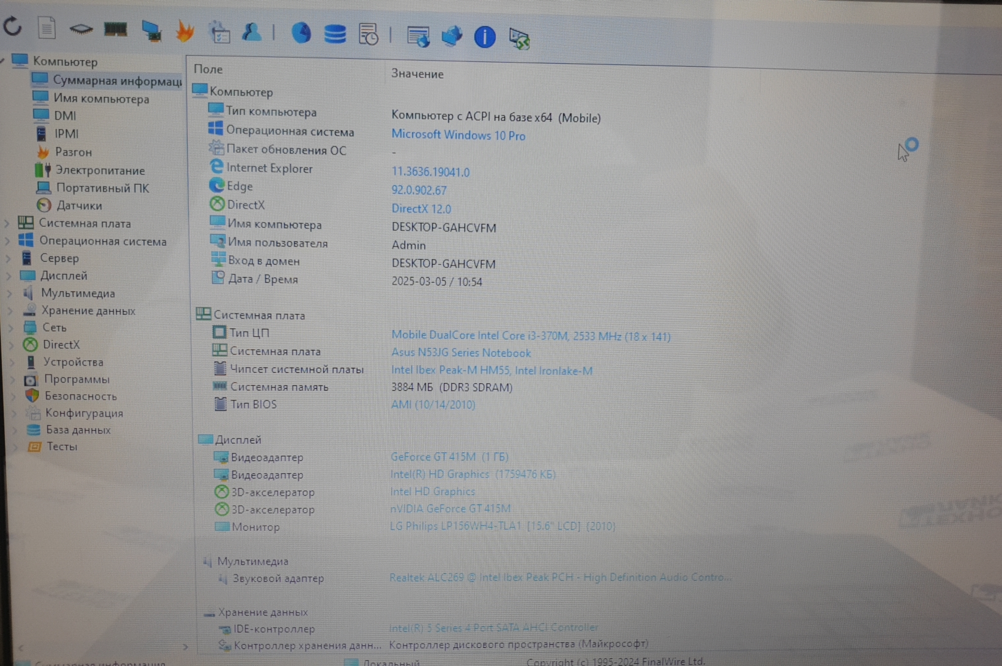Click the flame stability test toolbar icon
This screenshot has height=666, width=1002.
click(184, 30)
